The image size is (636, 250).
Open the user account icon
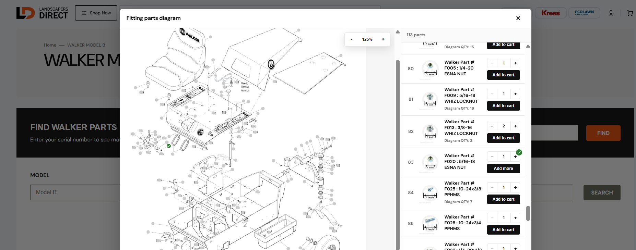(611, 13)
